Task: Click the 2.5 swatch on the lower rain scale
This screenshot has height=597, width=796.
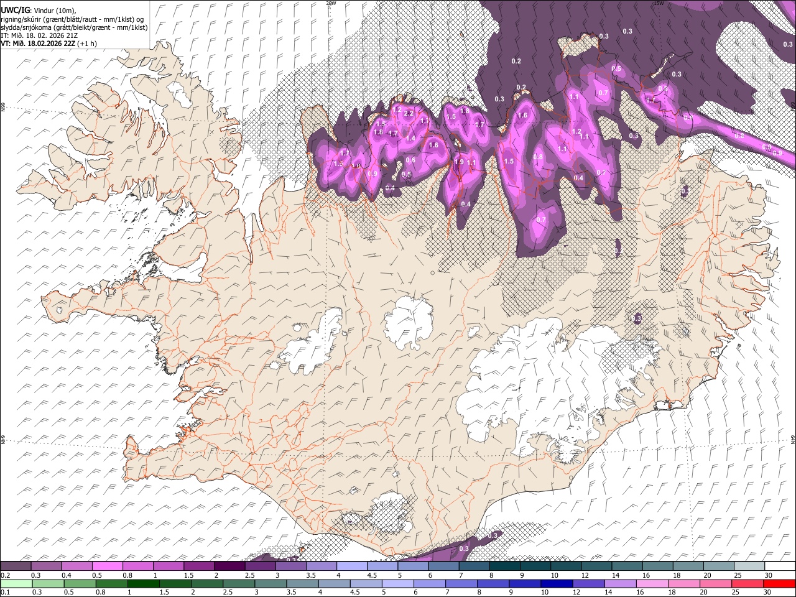Action: (239, 583)
